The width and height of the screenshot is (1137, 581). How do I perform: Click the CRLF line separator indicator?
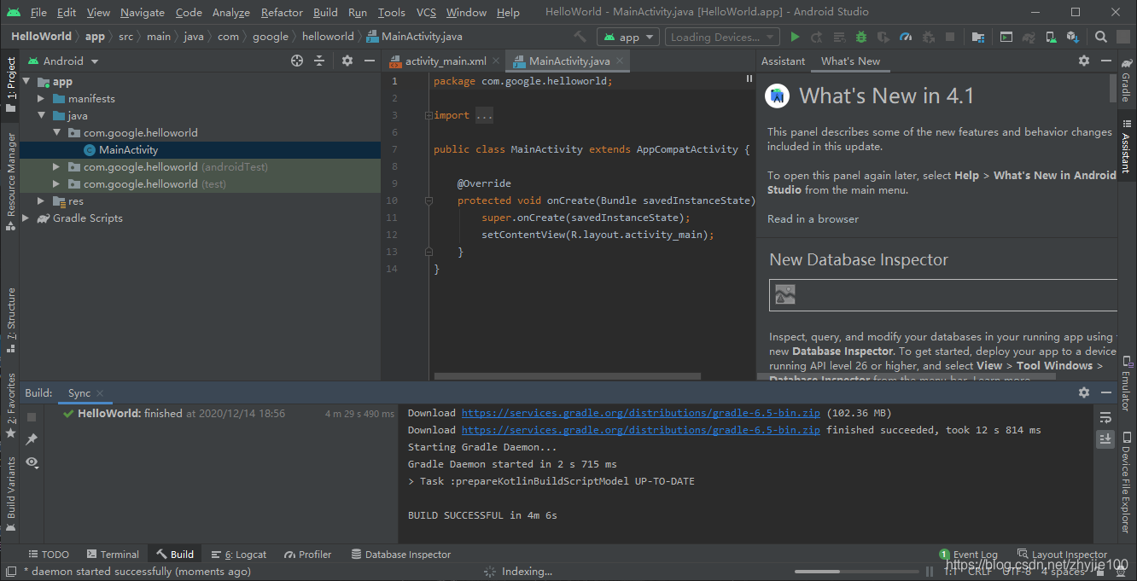(x=980, y=572)
